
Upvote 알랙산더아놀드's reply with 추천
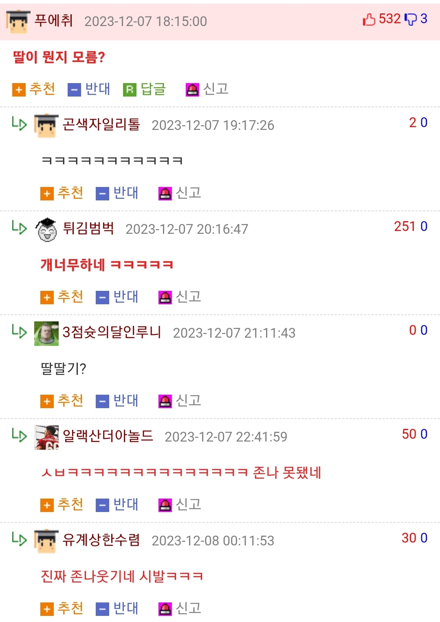coord(62,504)
